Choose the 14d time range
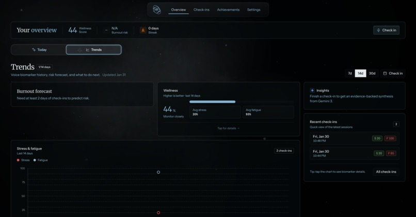This screenshot has width=416, height=217. tap(360, 73)
